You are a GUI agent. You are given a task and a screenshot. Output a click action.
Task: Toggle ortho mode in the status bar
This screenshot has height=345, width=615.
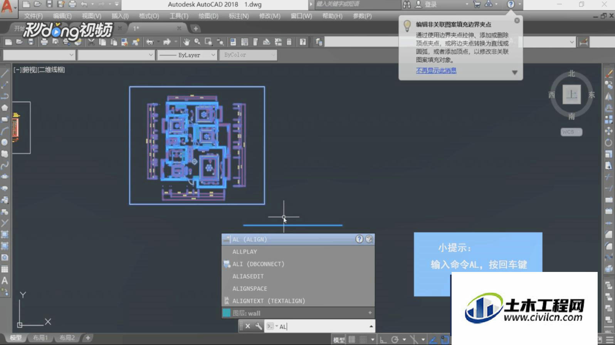383,340
